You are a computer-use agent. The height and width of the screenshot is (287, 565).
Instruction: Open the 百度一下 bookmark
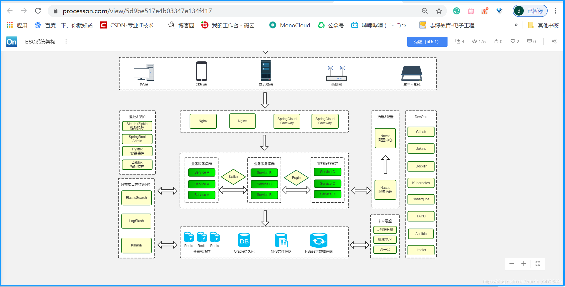[x=64, y=25]
